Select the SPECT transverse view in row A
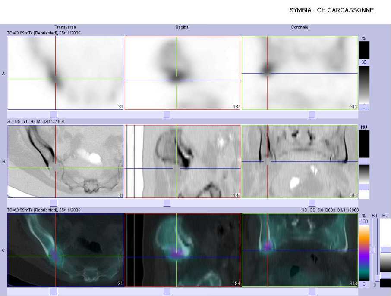The height and width of the screenshot is (296, 391). pos(66,73)
